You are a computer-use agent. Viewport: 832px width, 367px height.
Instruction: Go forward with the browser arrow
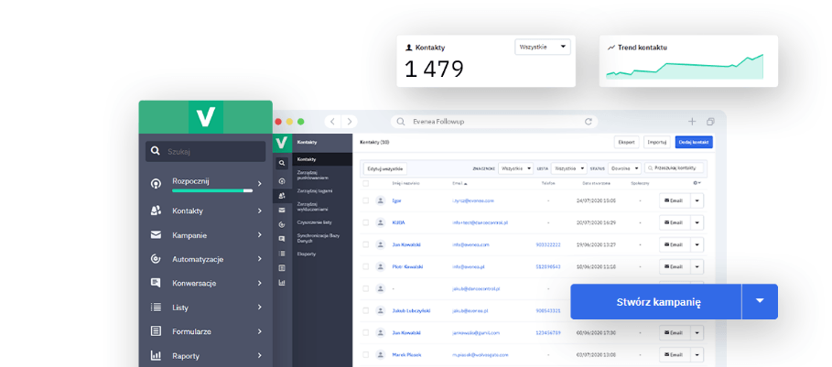(348, 121)
